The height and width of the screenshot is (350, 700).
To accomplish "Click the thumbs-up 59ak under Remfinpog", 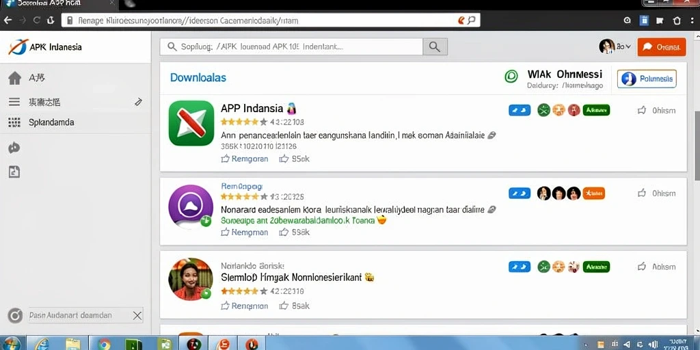I will pyautogui.click(x=294, y=232).
